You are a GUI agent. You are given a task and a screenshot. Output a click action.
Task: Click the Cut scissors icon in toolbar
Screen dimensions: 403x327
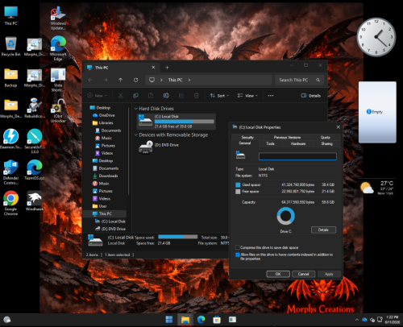click(121, 96)
